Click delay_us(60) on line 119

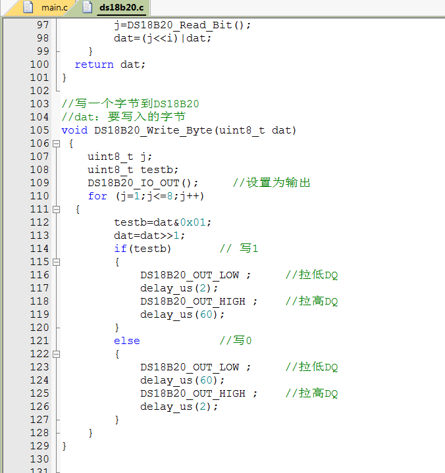click(x=179, y=314)
